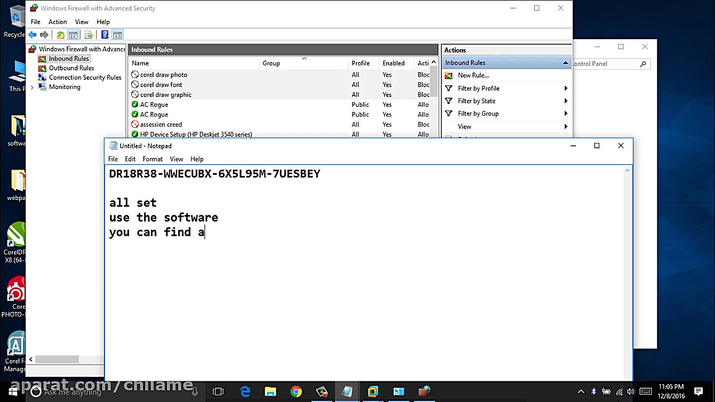
Task: Click the forward navigation arrow in the toolbar
Action: (44, 35)
